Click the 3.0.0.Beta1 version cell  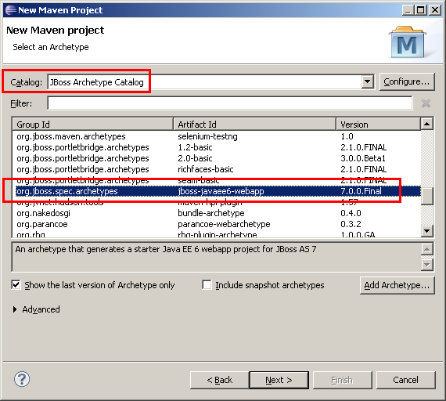(363, 158)
